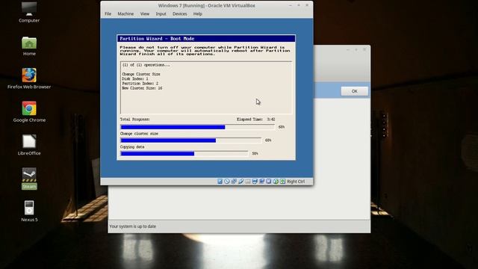This screenshot has height=269, width=478.
Task: Click the shared folders indicator in VirtualBox status bar
Action: [248, 182]
